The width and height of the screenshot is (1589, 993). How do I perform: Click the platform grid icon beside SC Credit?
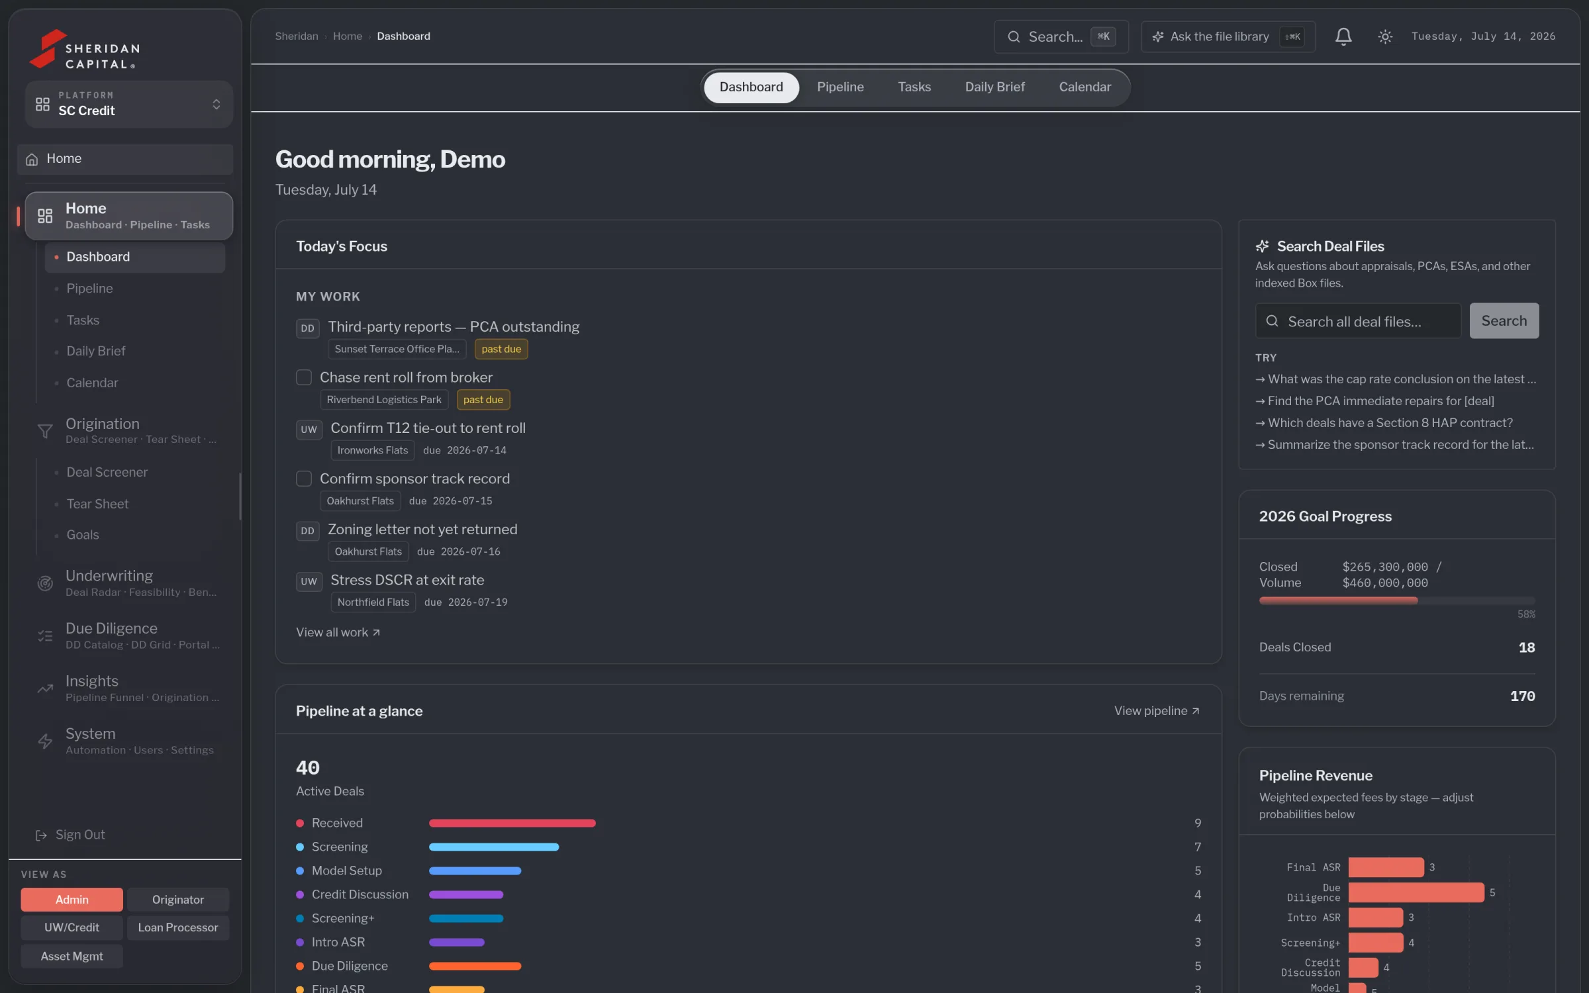[42, 104]
